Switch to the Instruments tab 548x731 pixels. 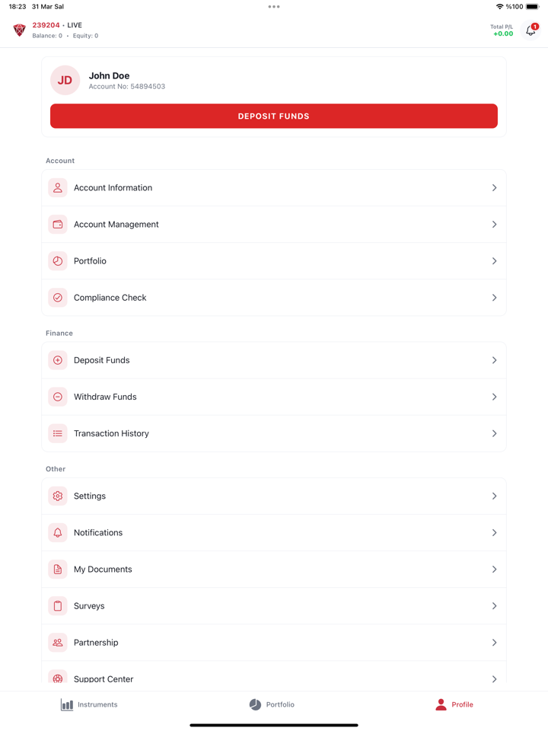pos(90,705)
